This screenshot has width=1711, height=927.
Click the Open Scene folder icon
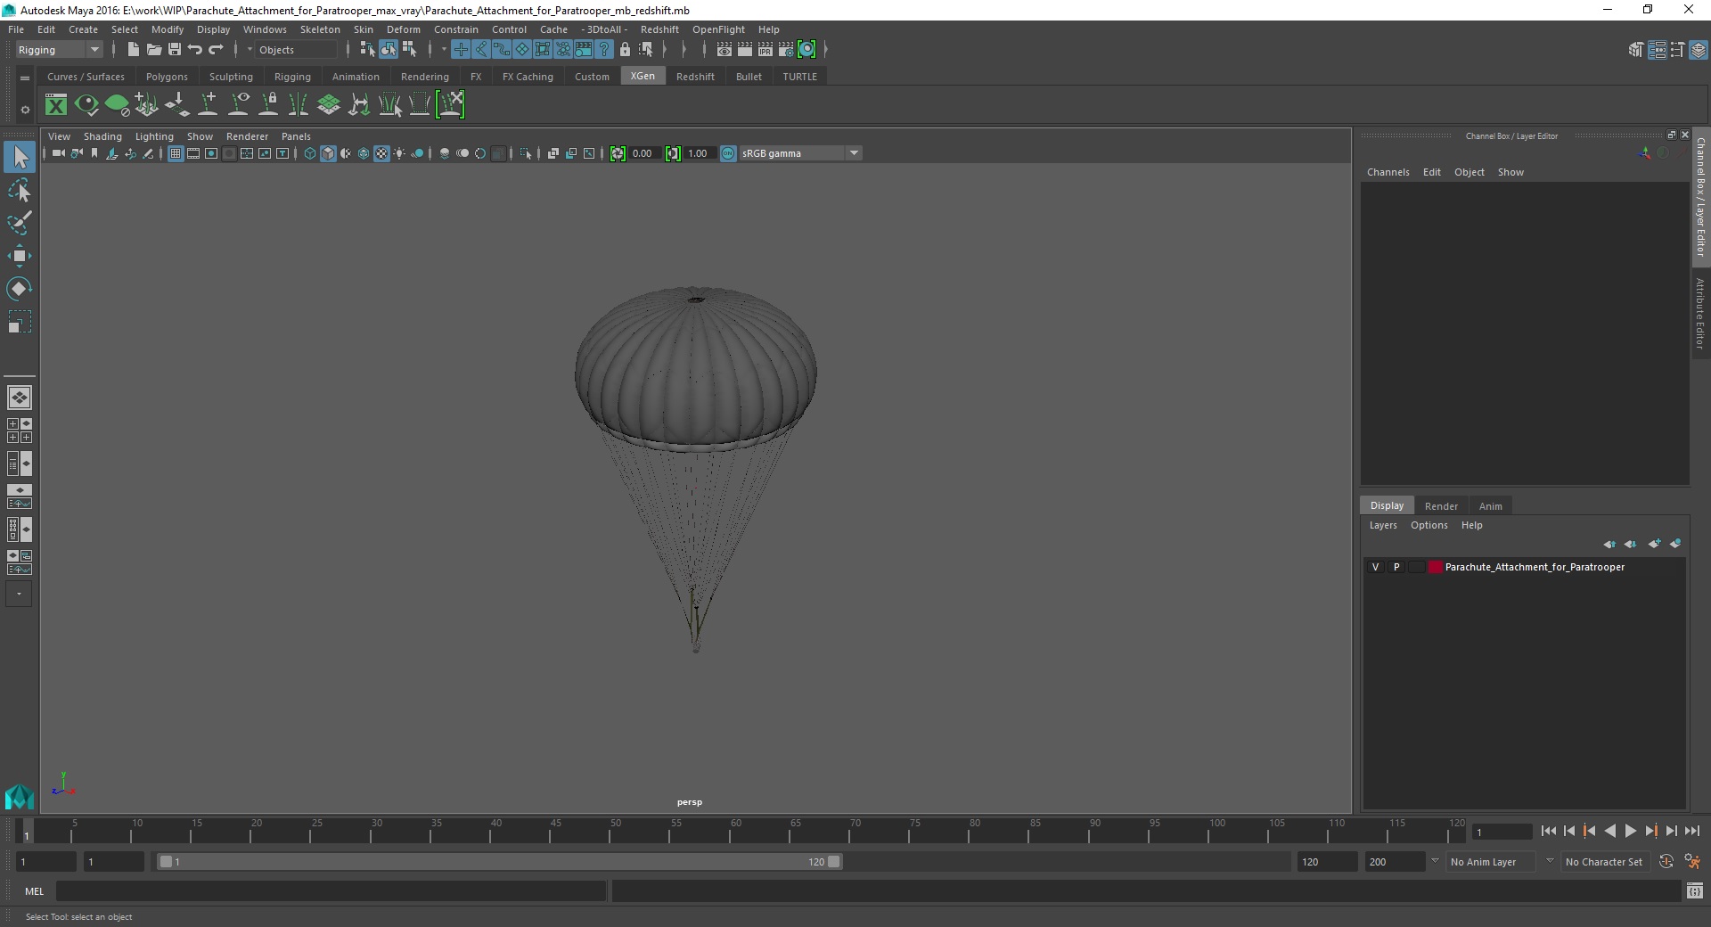click(153, 50)
